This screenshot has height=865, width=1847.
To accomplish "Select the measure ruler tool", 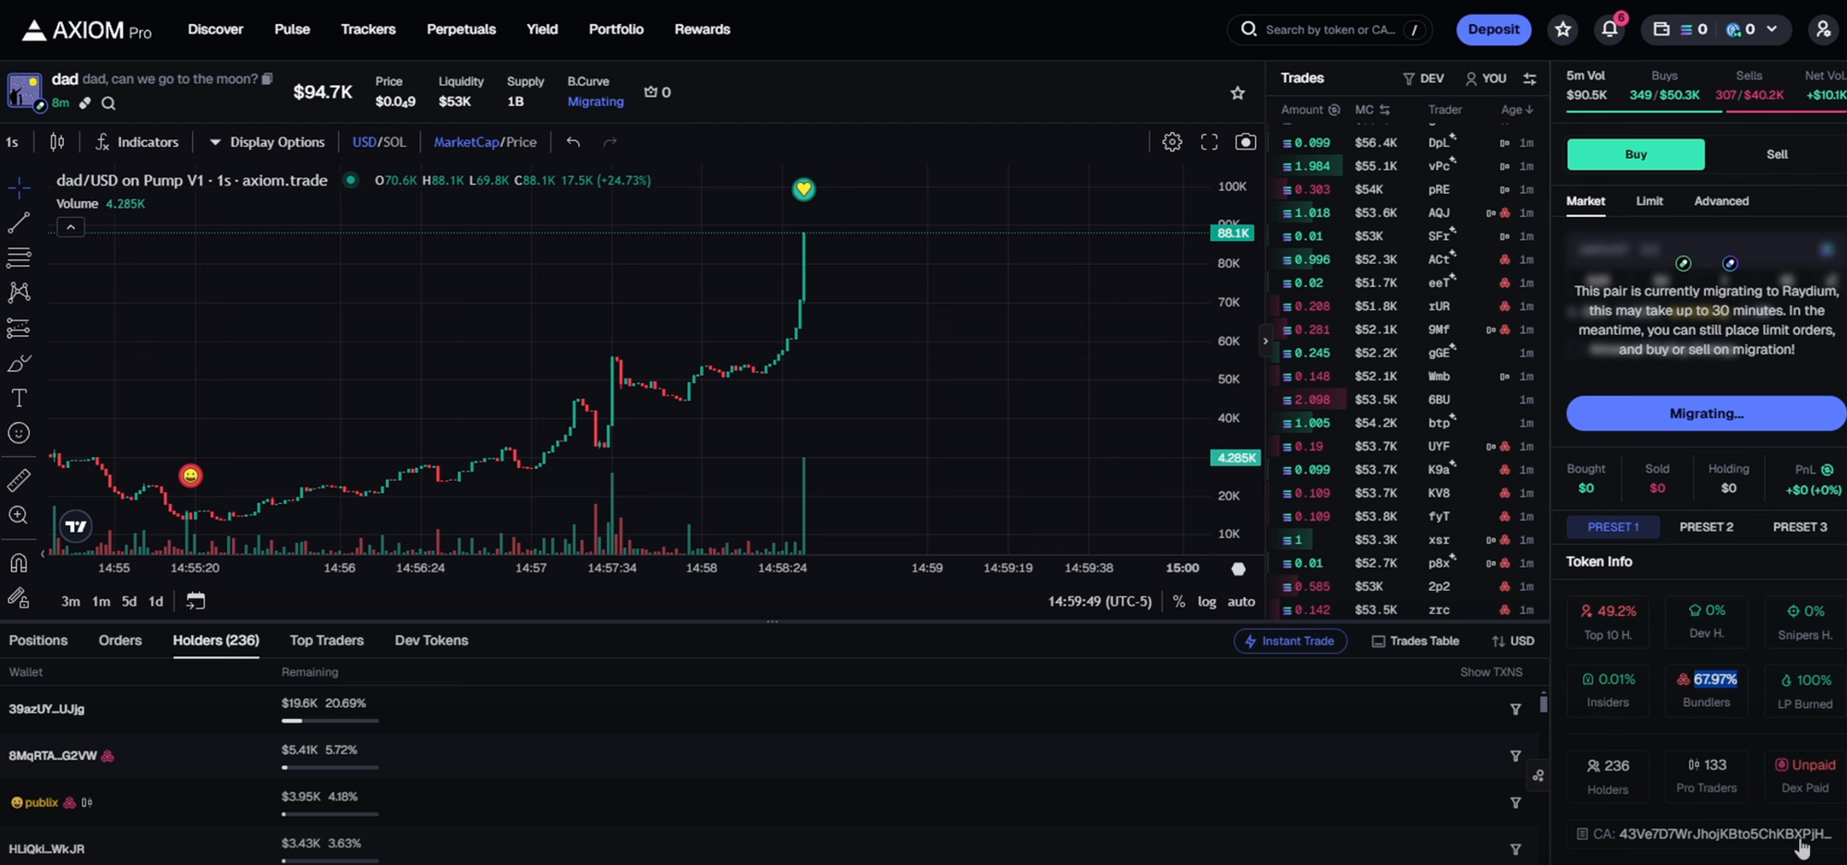I will (x=18, y=478).
